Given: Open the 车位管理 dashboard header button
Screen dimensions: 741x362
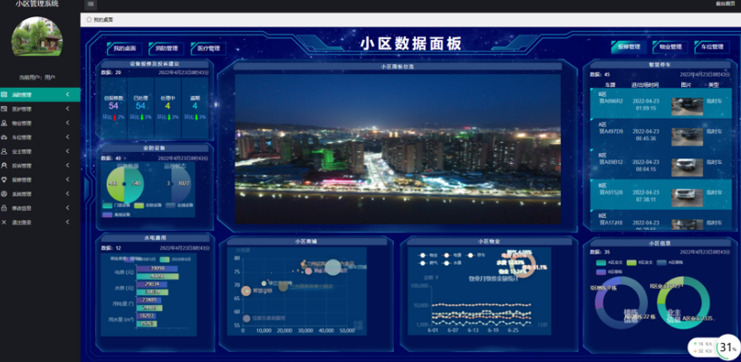Looking at the screenshot, I should coord(712,47).
